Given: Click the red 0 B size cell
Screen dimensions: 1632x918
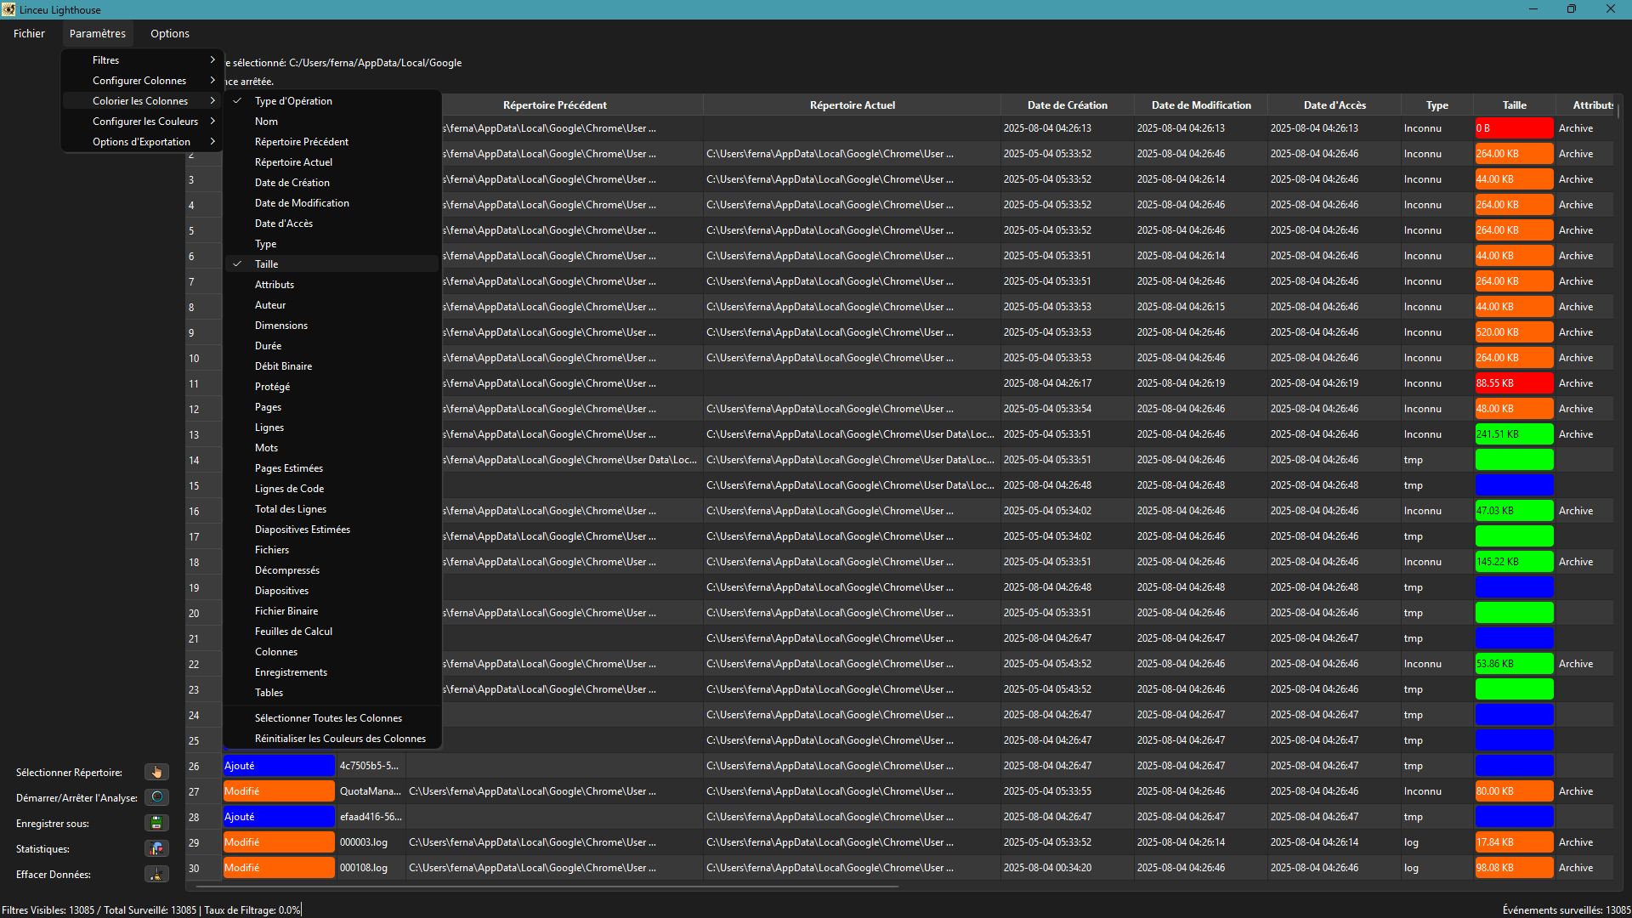Looking at the screenshot, I should point(1513,128).
